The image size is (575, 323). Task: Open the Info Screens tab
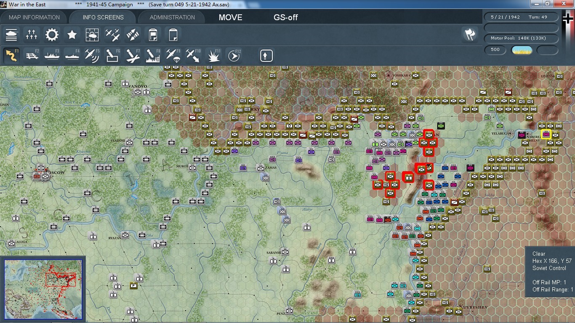(x=103, y=17)
